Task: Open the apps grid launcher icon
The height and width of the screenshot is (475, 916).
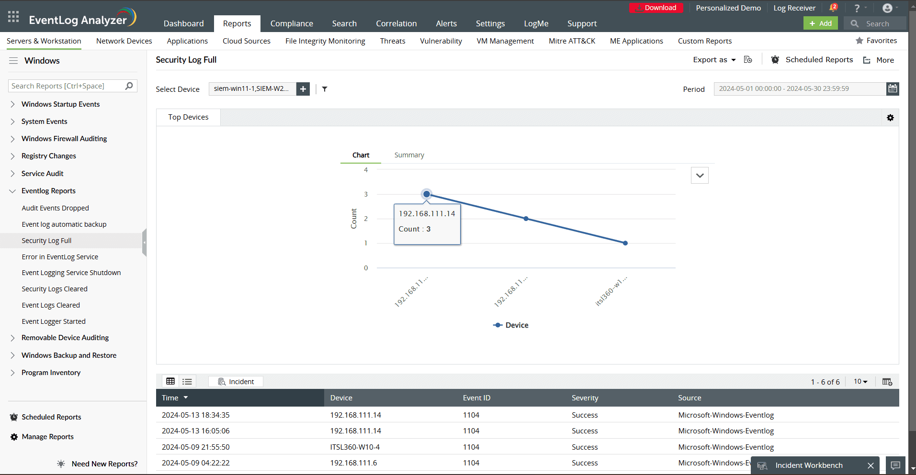Action: click(x=13, y=17)
